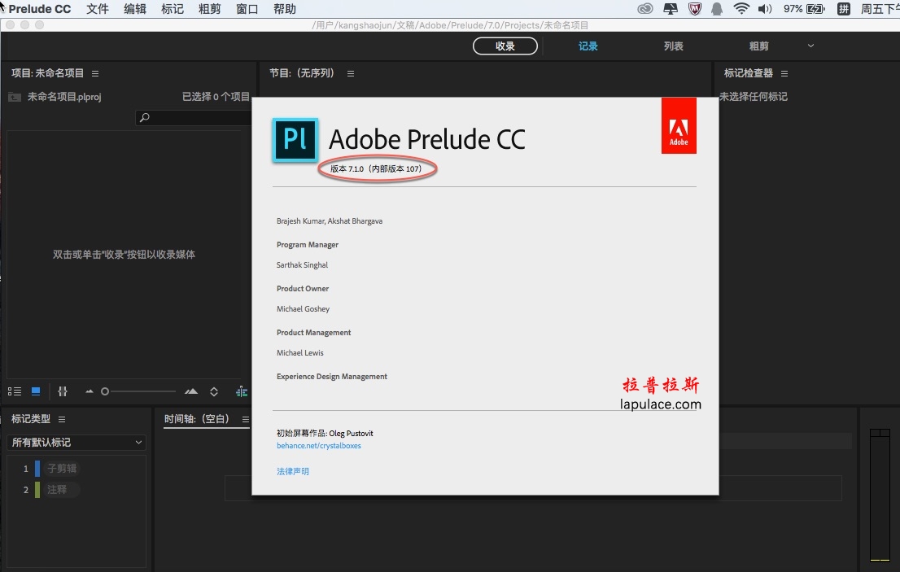Open the 窗口 menu
The height and width of the screenshot is (572, 900).
click(247, 9)
